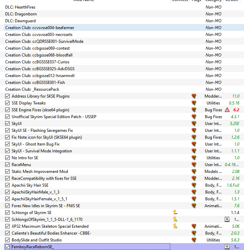Click the 6.2 version of SSE Engine Fixes
This screenshot has height=250, width=244.
[x=236, y=110]
